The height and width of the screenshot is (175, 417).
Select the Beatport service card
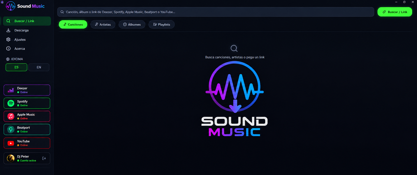(x=27, y=129)
